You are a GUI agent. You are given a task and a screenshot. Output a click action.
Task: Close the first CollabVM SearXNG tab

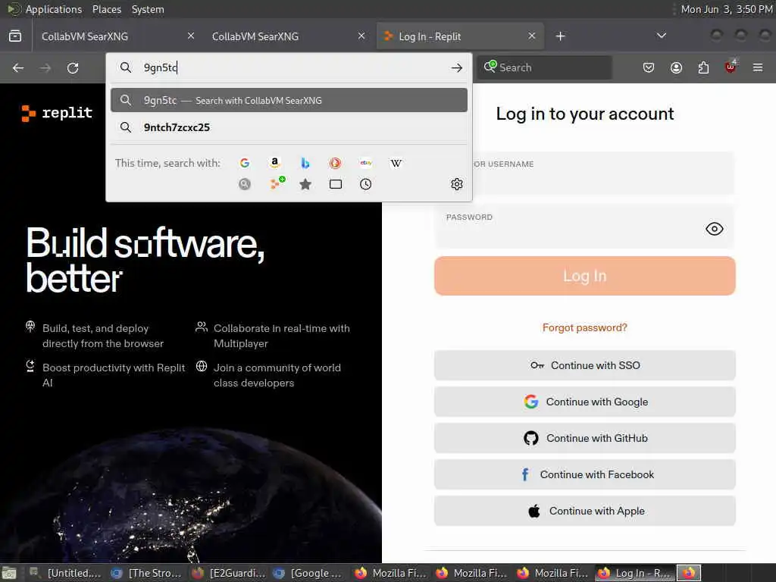click(x=191, y=36)
